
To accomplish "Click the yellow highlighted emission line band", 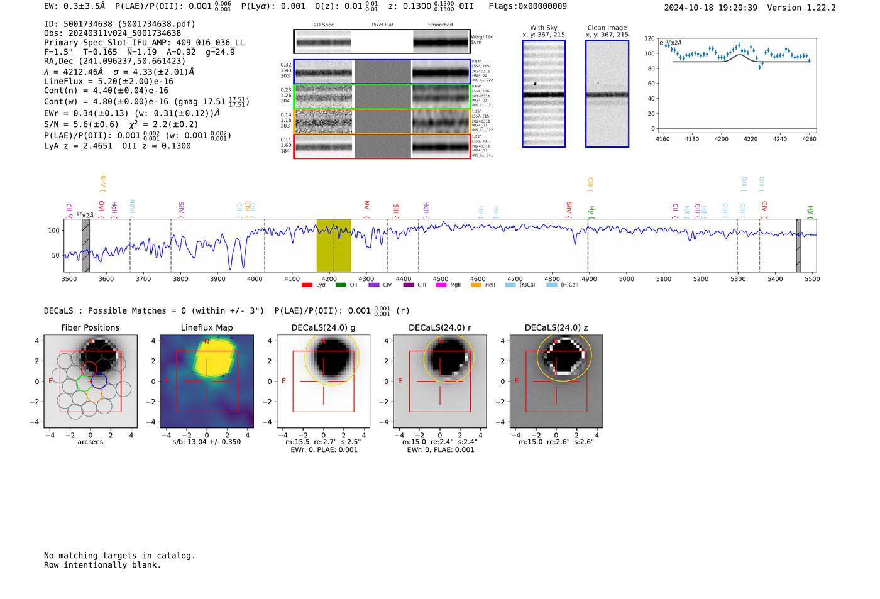I will click(334, 246).
